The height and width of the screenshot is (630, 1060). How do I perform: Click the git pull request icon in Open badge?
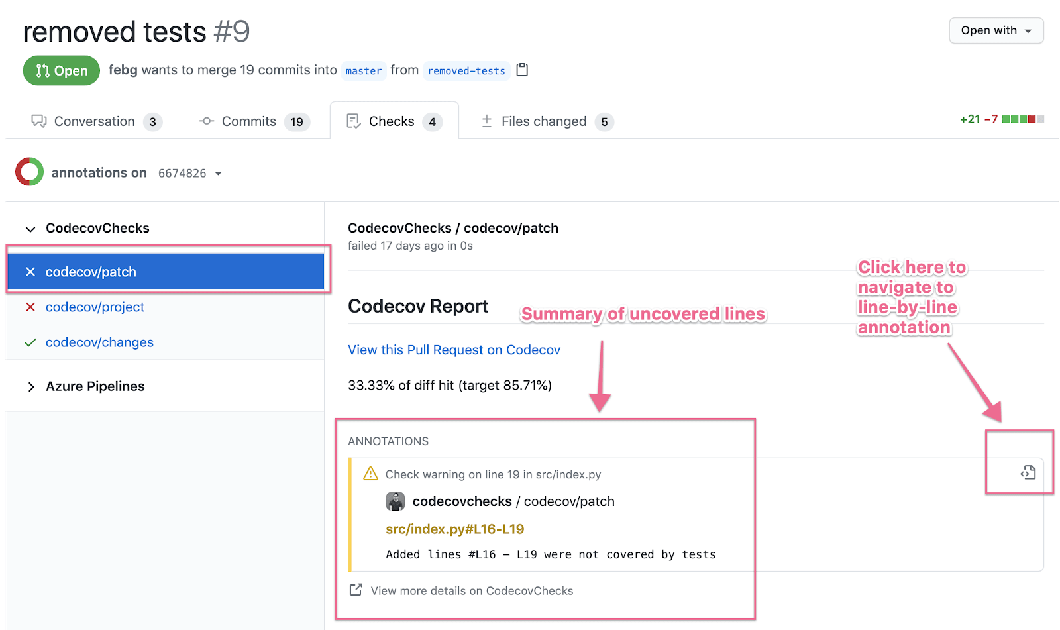(42, 70)
